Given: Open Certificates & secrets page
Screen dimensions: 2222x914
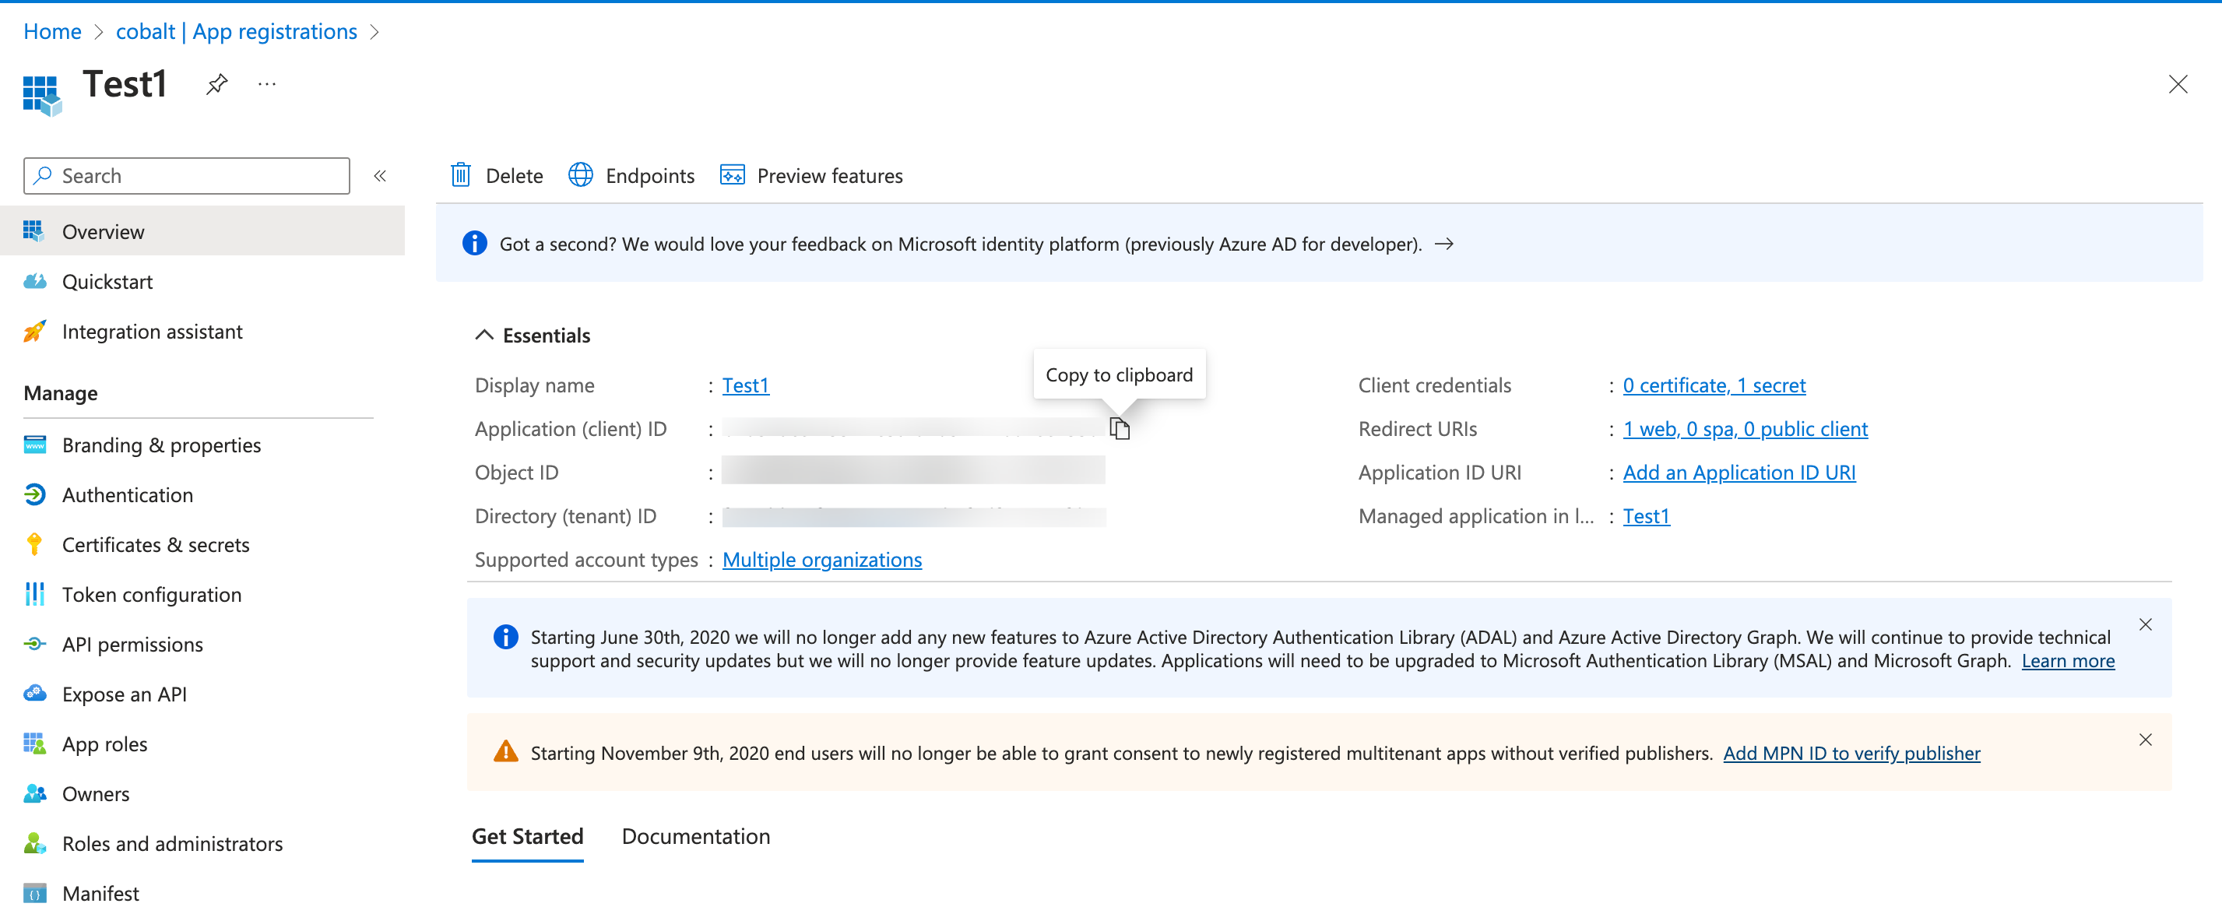Looking at the screenshot, I should tap(155, 544).
